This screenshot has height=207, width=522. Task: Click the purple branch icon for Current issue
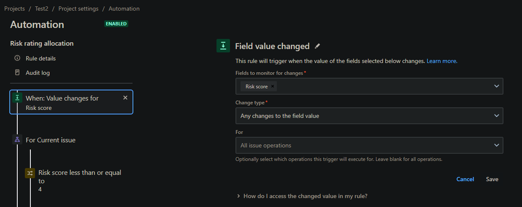pos(17,140)
